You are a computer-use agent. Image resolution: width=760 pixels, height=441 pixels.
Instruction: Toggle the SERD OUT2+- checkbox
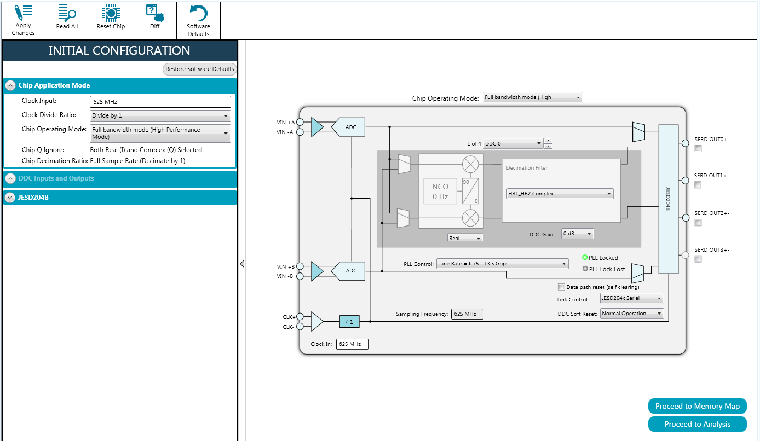point(698,223)
